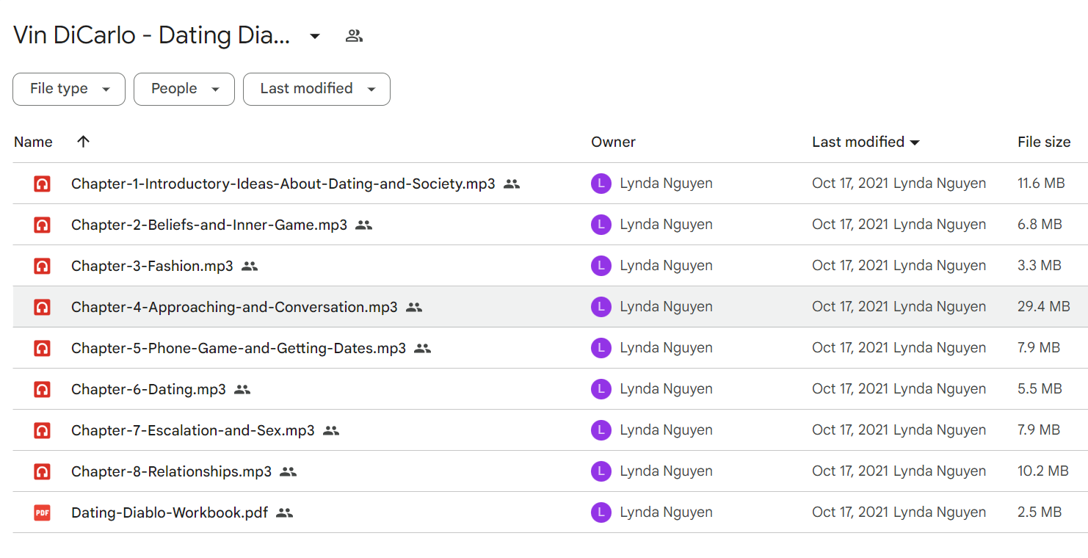Click the File size column header
Screen dimensions: 1088x558
point(1044,142)
